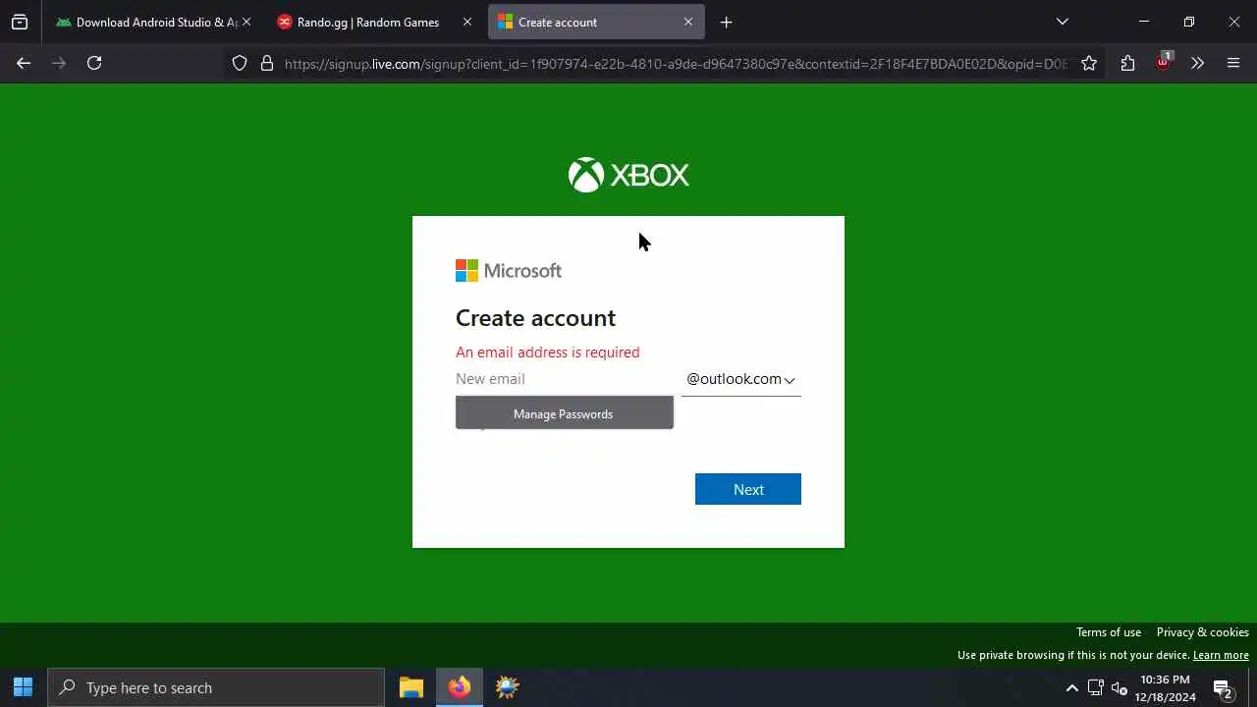Image resolution: width=1257 pixels, height=707 pixels.
Task: Expand the @outlook.com domain dropdown
Action: [x=741, y=379]
